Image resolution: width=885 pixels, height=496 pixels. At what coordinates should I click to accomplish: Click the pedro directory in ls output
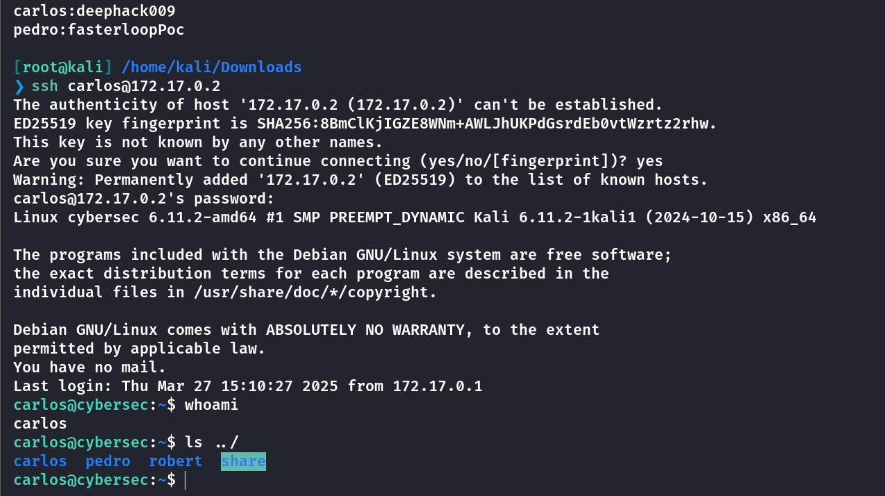coord(108,461)
